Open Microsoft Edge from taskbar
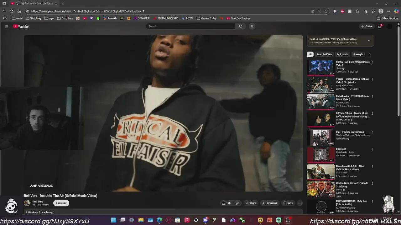The width and height of the screenshot is (401, 225). pyautogui.click(x=159, y=220)
